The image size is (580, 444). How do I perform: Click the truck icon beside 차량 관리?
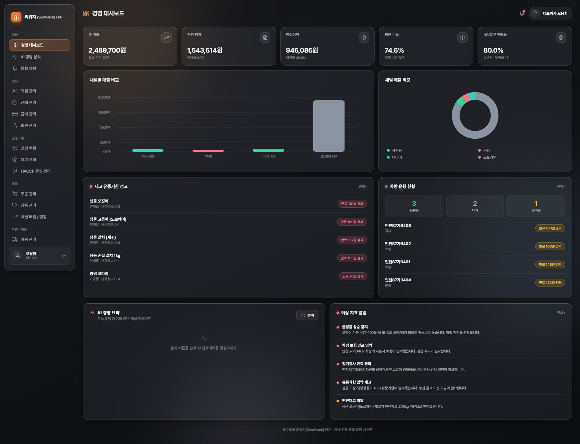tap(14, 239)
